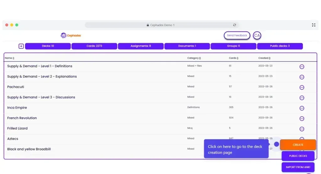Click 'Definitions' category of Inca Empire
321x174 pixels.
[x=193, y=107]
